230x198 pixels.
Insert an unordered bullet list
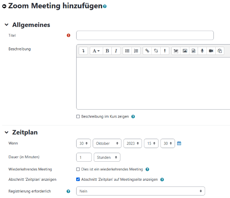click(x=127, y=51)
